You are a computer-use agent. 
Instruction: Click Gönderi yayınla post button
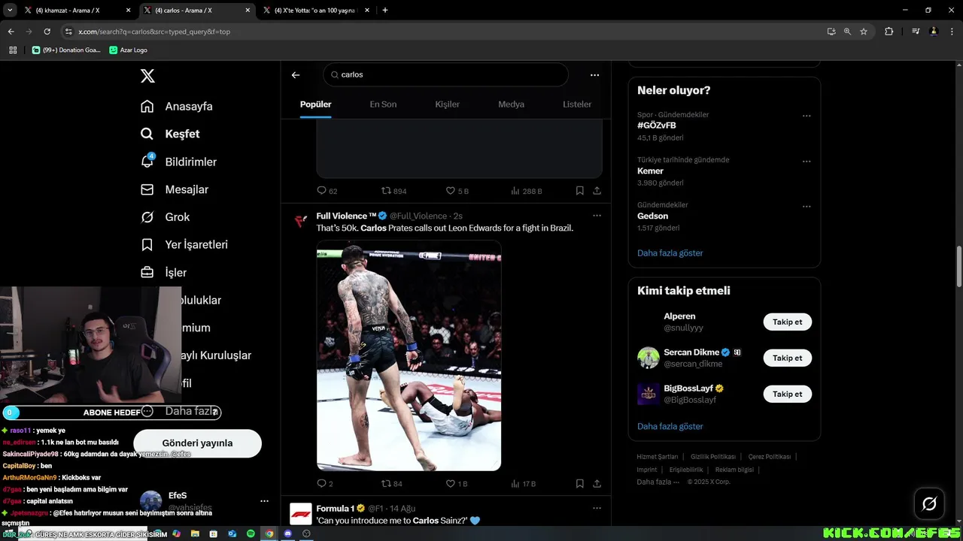point(197,443)
